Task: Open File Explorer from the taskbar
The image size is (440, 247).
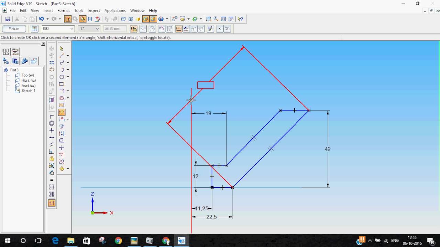Action: 70,240
